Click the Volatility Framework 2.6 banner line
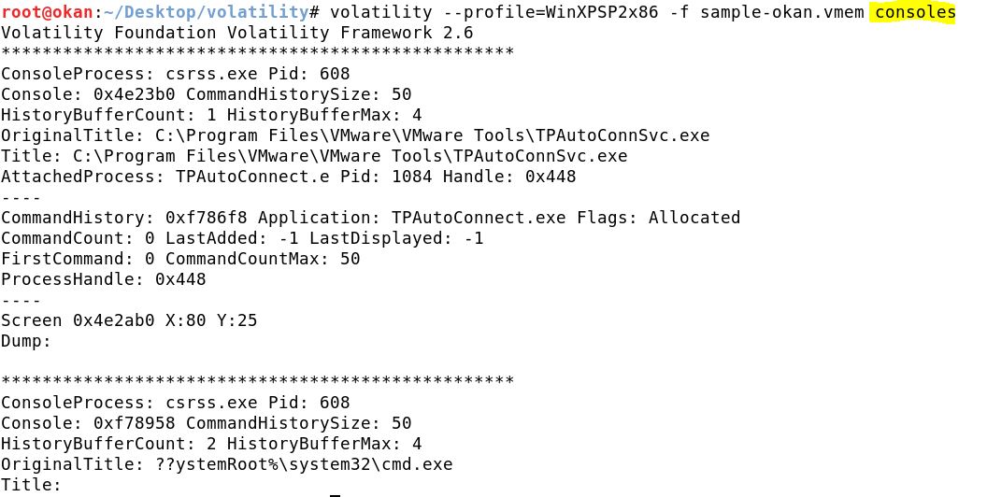 click(237, 32)
